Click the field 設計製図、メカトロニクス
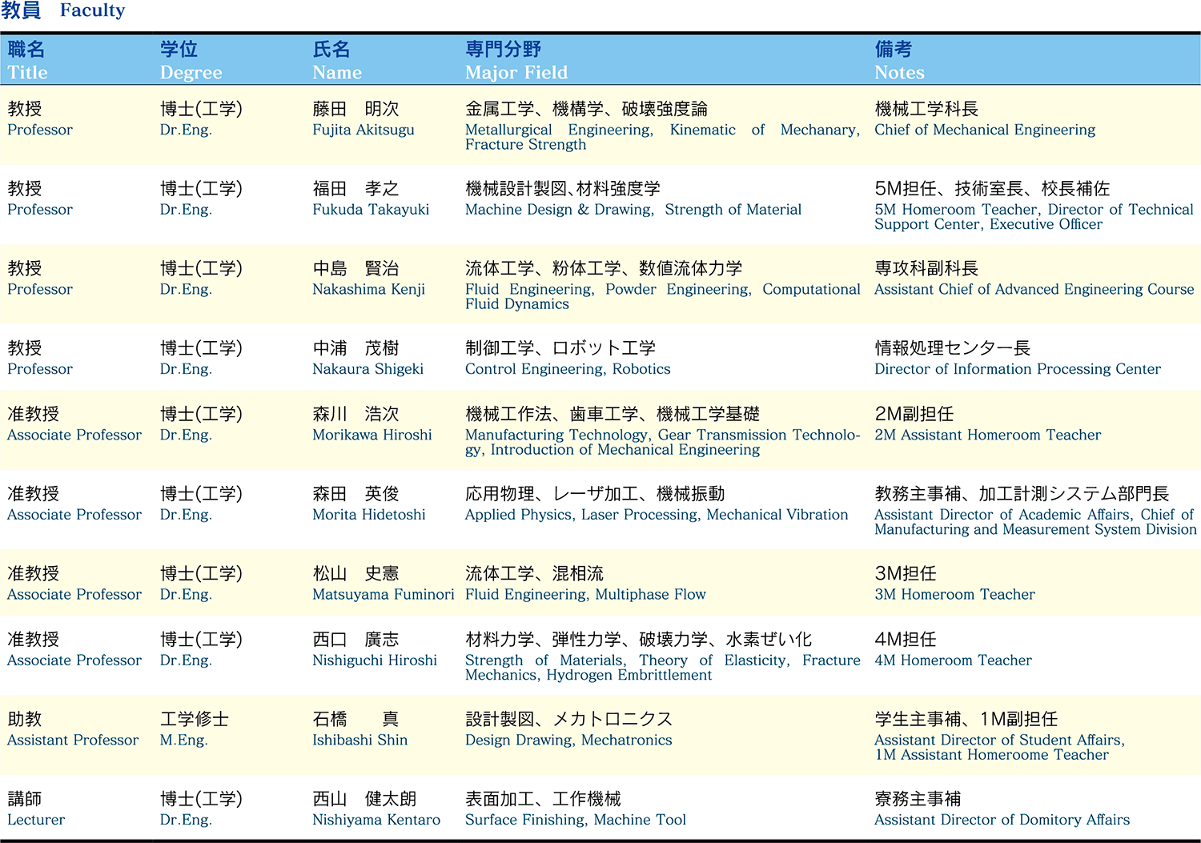The image size is (1201, 843). (x=568, y=720)
